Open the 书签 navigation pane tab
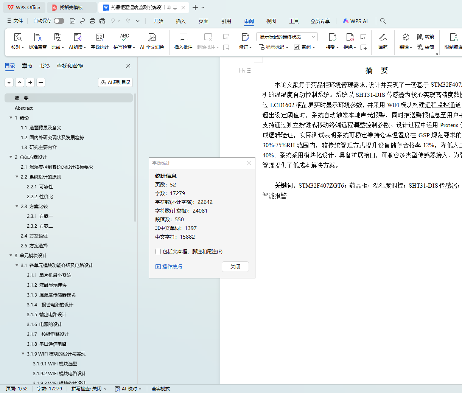 click(45, 66)
